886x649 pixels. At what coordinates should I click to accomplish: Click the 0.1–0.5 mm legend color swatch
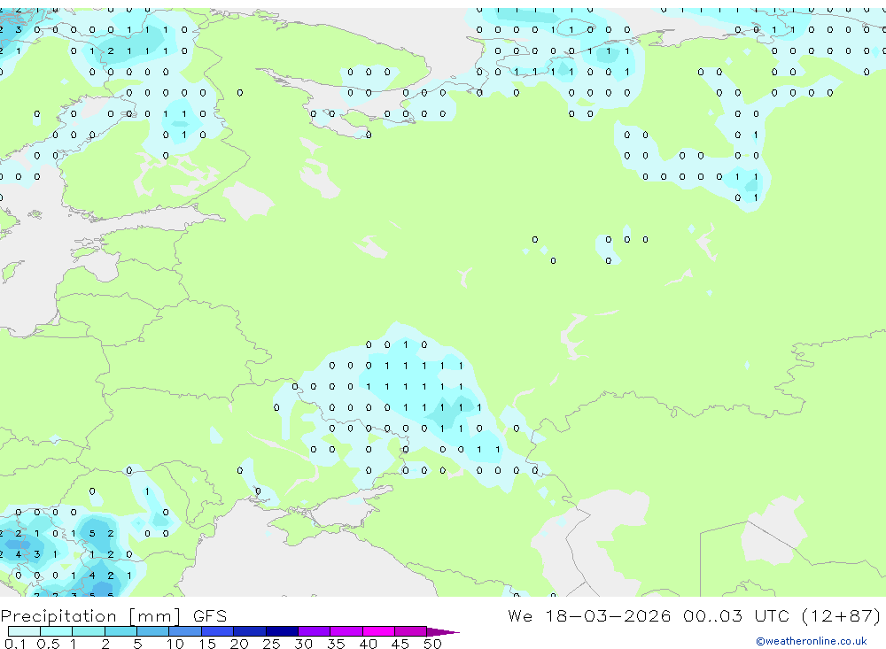[x=24, y=631]
